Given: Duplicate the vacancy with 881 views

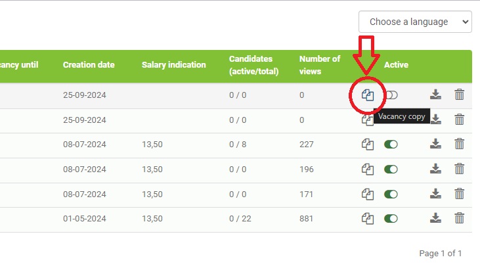Looking at the screenshot, I should [368, 218].
